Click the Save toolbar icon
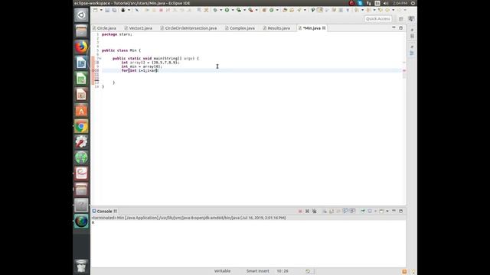 [107, 10]
